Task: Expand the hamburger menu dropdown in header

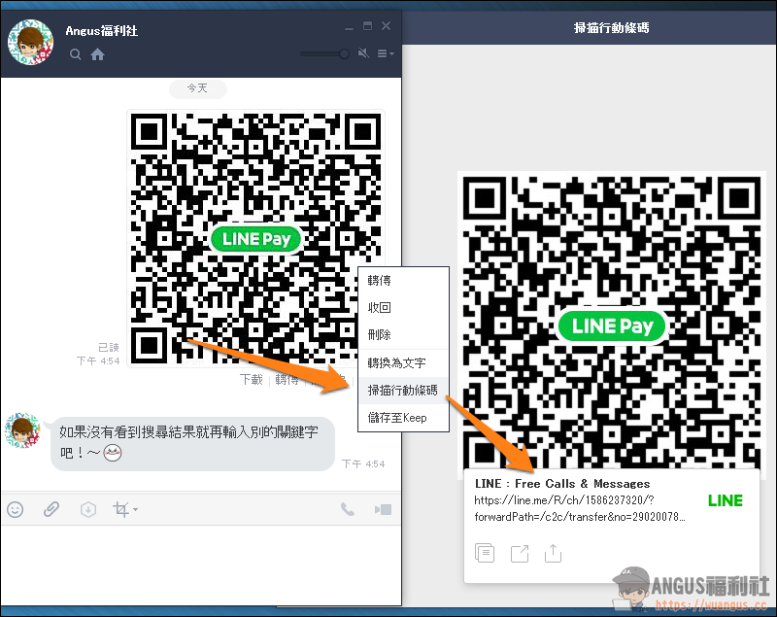Action: coord(385,53)
